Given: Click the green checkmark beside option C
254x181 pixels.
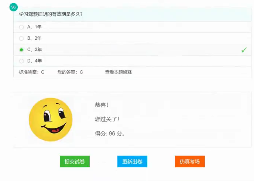Looking at the screenshot, I should point(244,50).
